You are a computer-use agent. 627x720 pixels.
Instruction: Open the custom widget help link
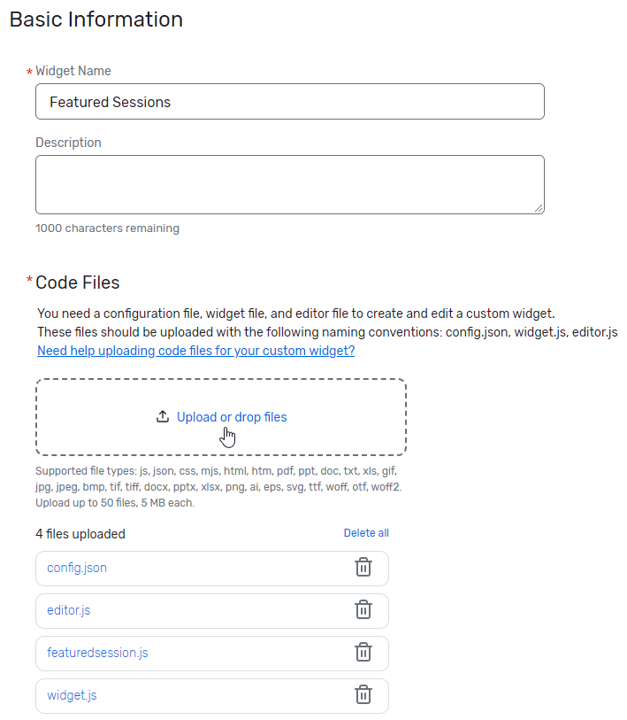tap(196, 351)
